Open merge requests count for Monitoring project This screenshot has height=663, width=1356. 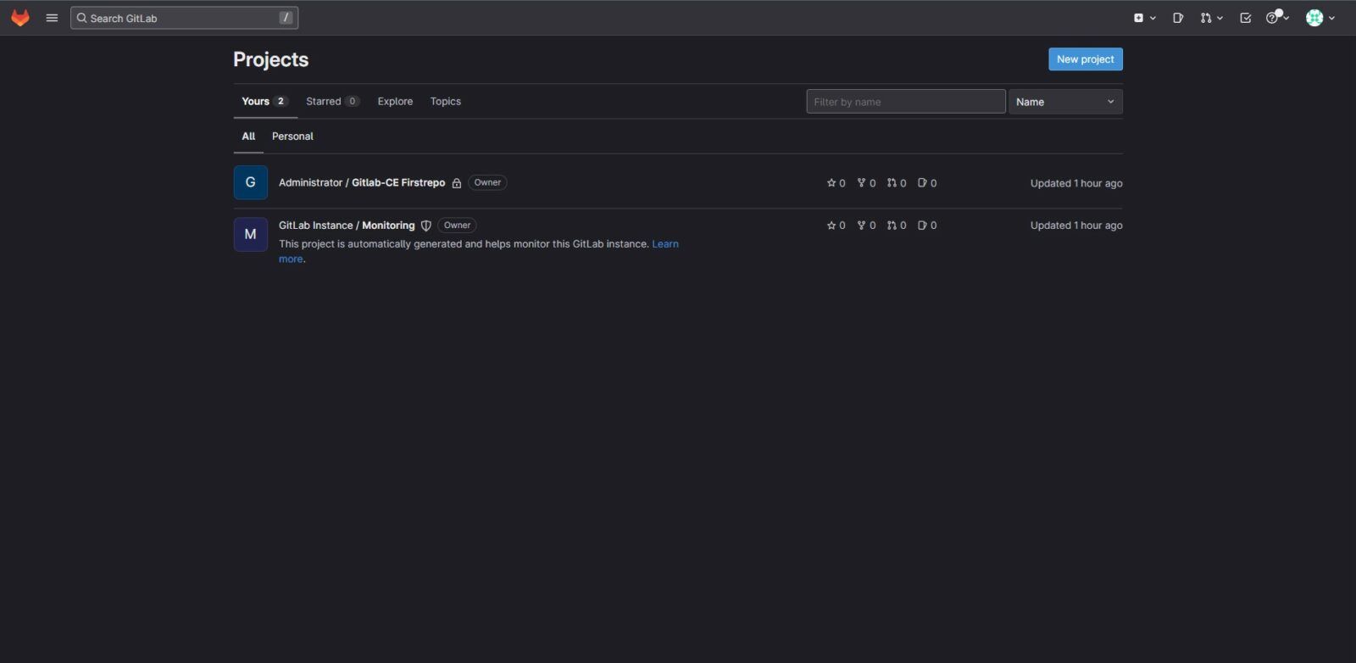coord(897,226)
